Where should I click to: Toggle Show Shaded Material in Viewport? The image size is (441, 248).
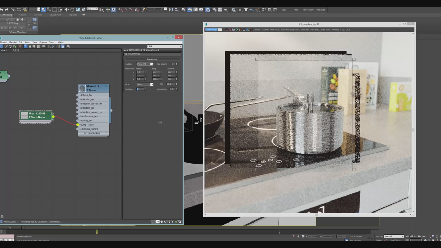[38, 46]
